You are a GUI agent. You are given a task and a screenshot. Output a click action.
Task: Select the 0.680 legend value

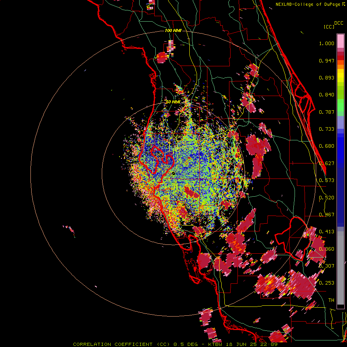pos(327,146)
